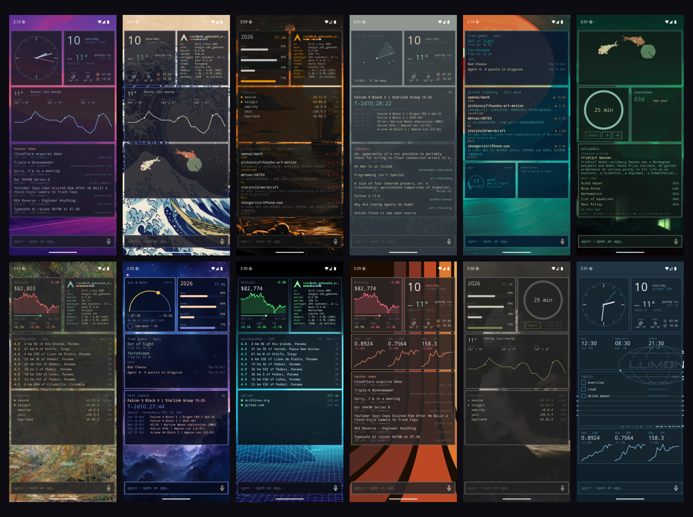Click the sunrise 07:30 icon on the Lumon phone
Viewport: 693px width, 517px height.
(x=665, y=321)
